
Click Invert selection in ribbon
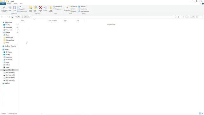point(84,11)
